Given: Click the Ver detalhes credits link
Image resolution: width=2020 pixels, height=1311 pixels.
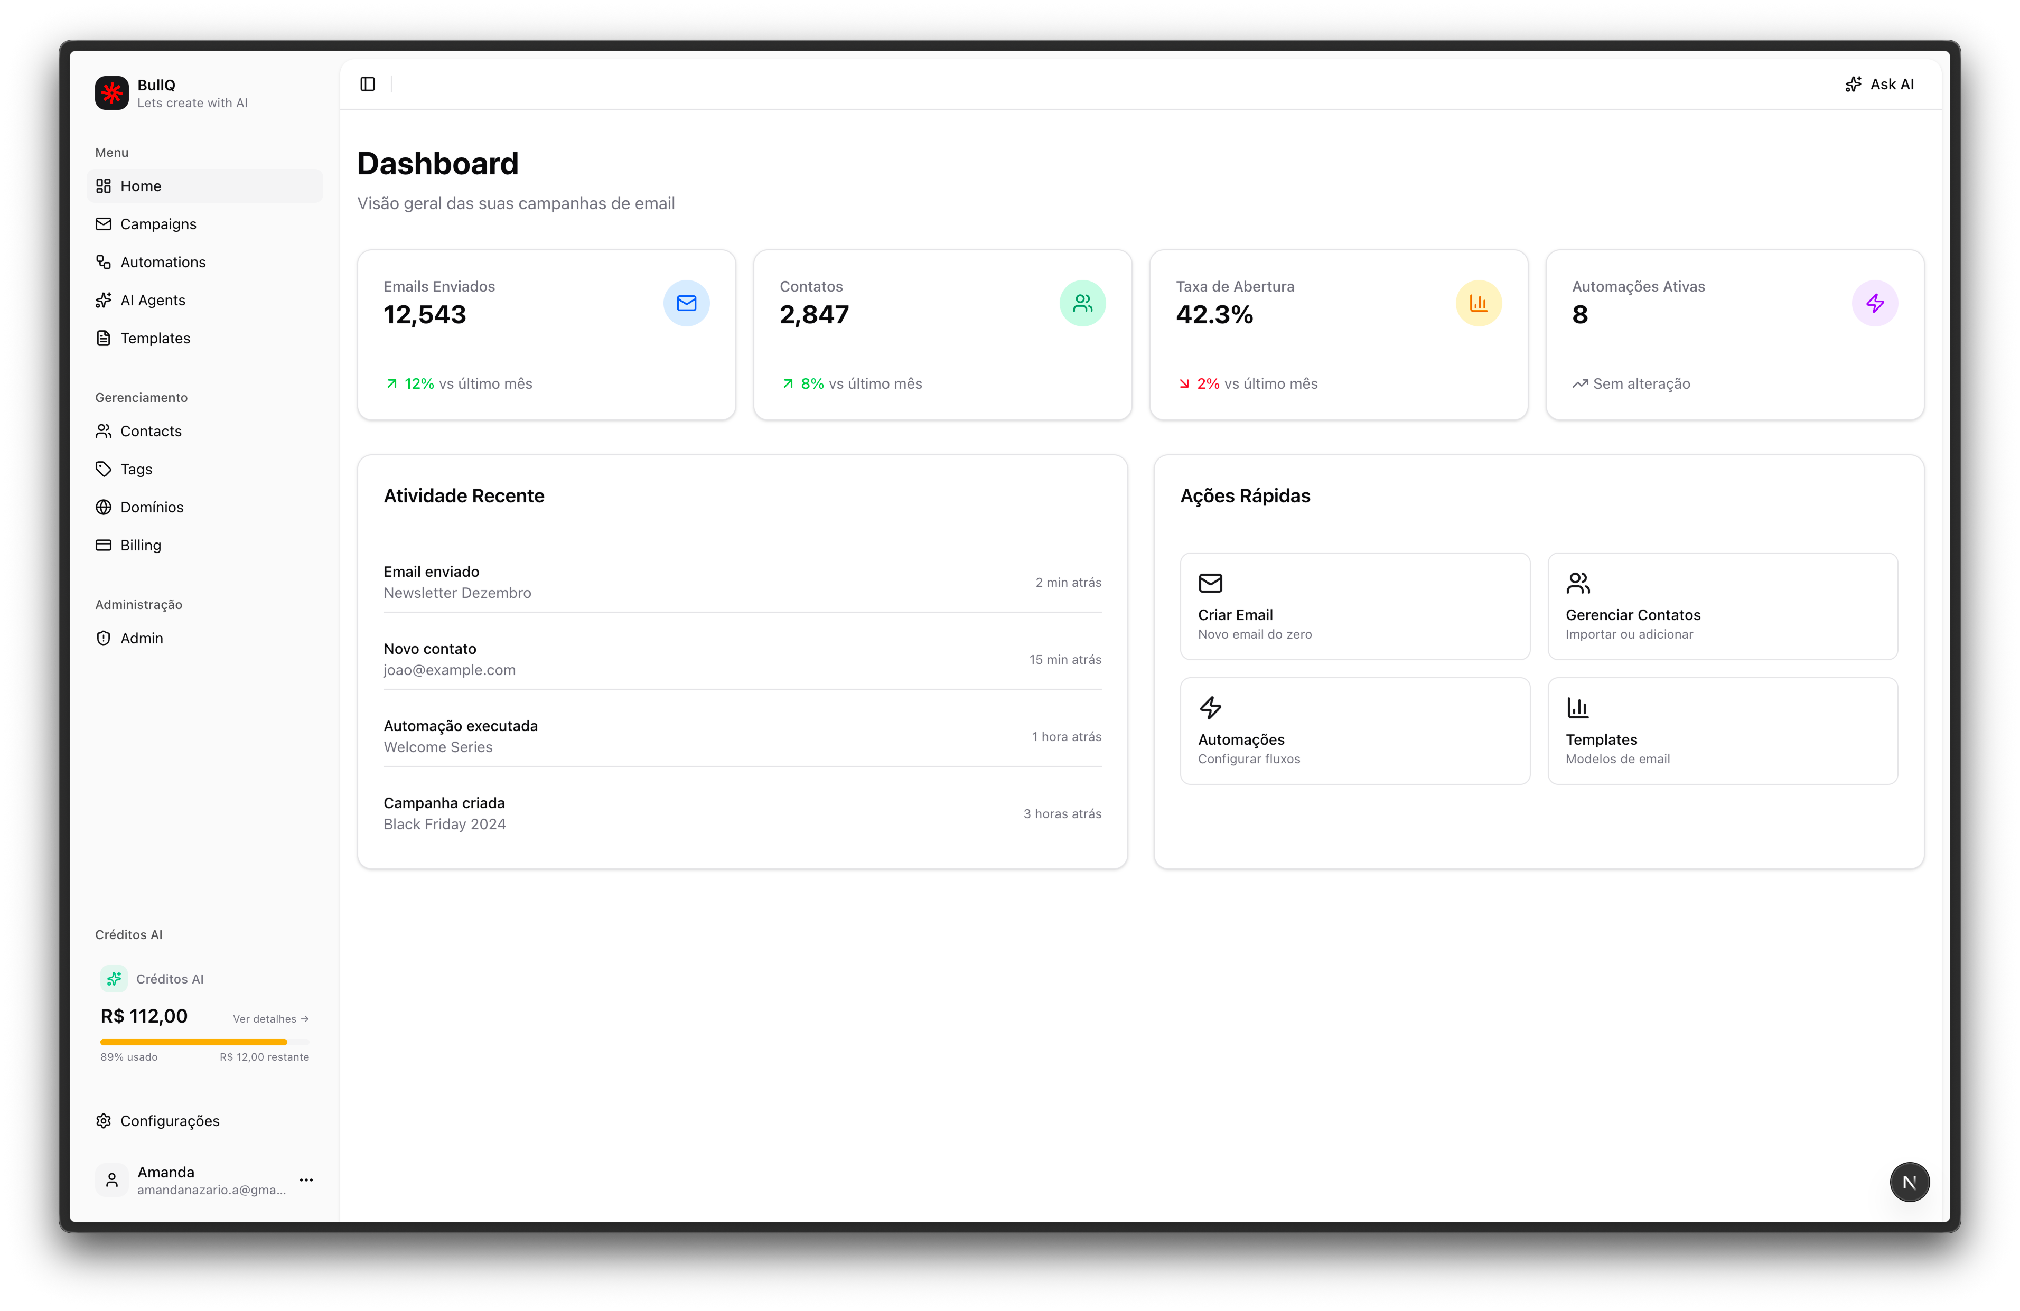Looking at the screenshot, I should point(271,1019).
